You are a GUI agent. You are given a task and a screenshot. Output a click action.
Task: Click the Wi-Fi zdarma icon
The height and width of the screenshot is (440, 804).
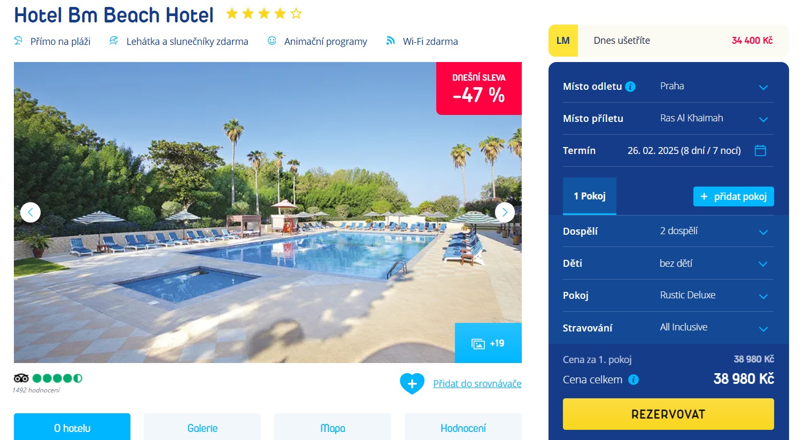[x=391, y=41]
